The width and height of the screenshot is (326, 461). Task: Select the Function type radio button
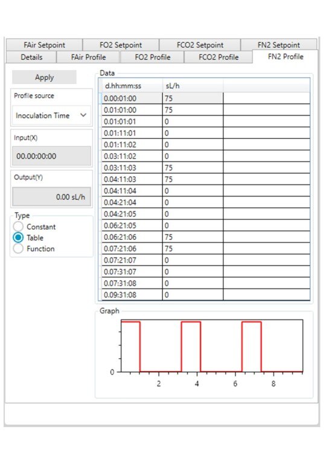coord(18,248)
